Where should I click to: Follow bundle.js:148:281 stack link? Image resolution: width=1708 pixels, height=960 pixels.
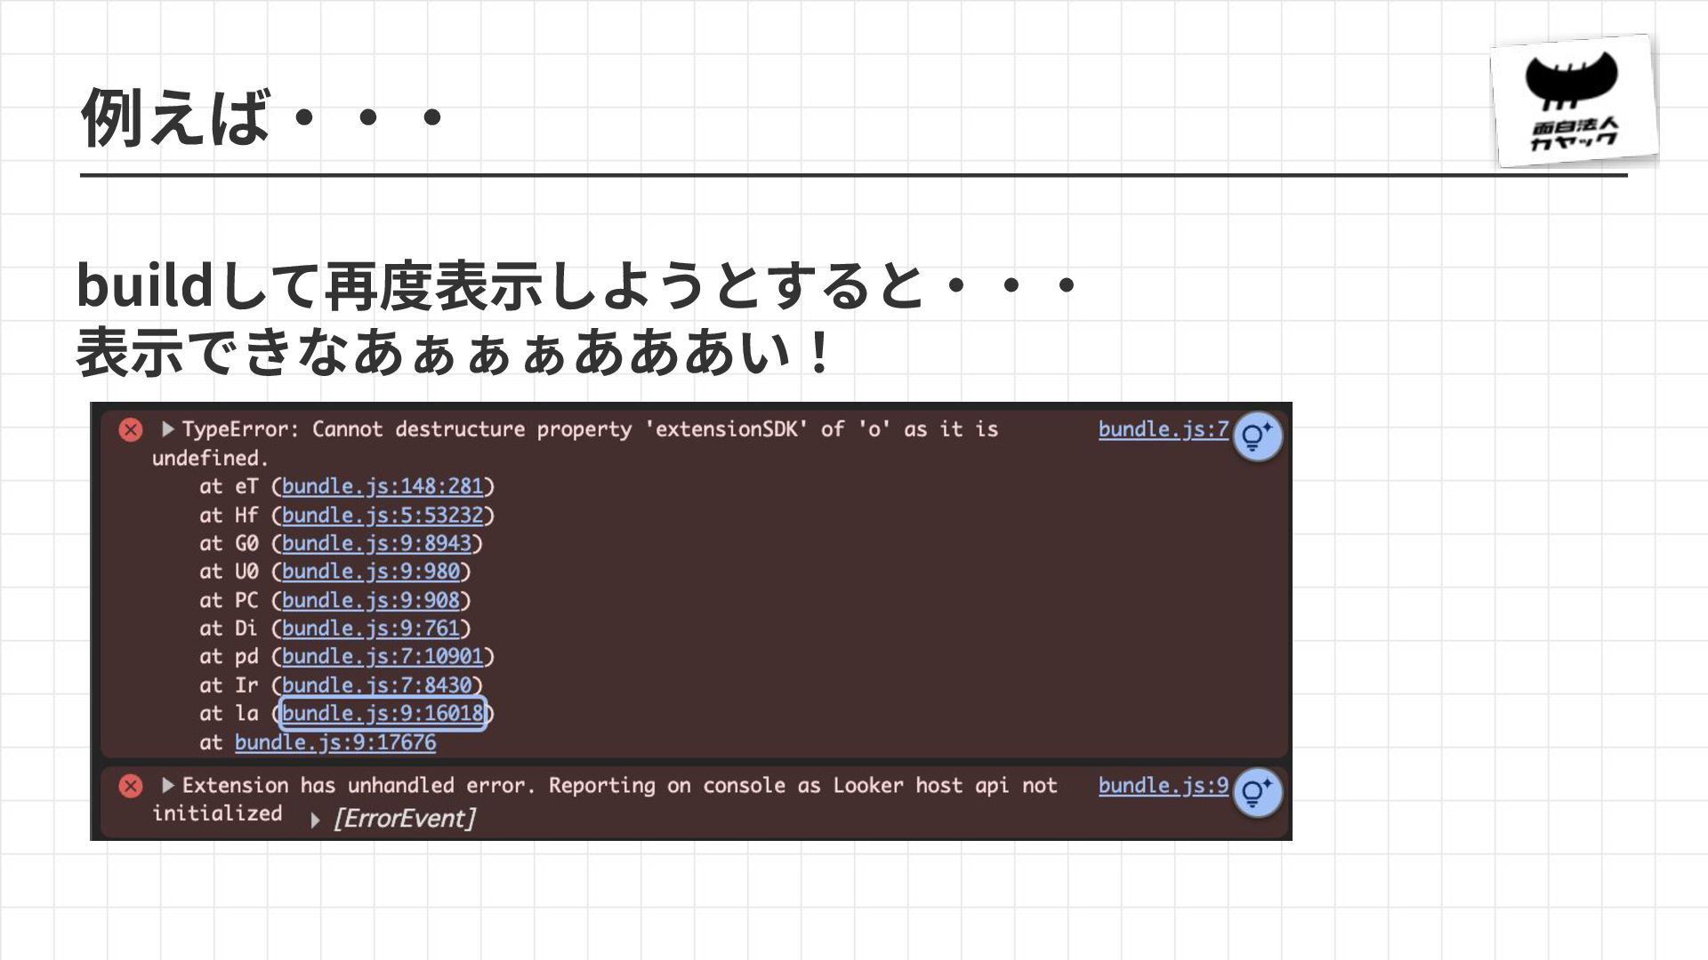(x=383, y=486)
